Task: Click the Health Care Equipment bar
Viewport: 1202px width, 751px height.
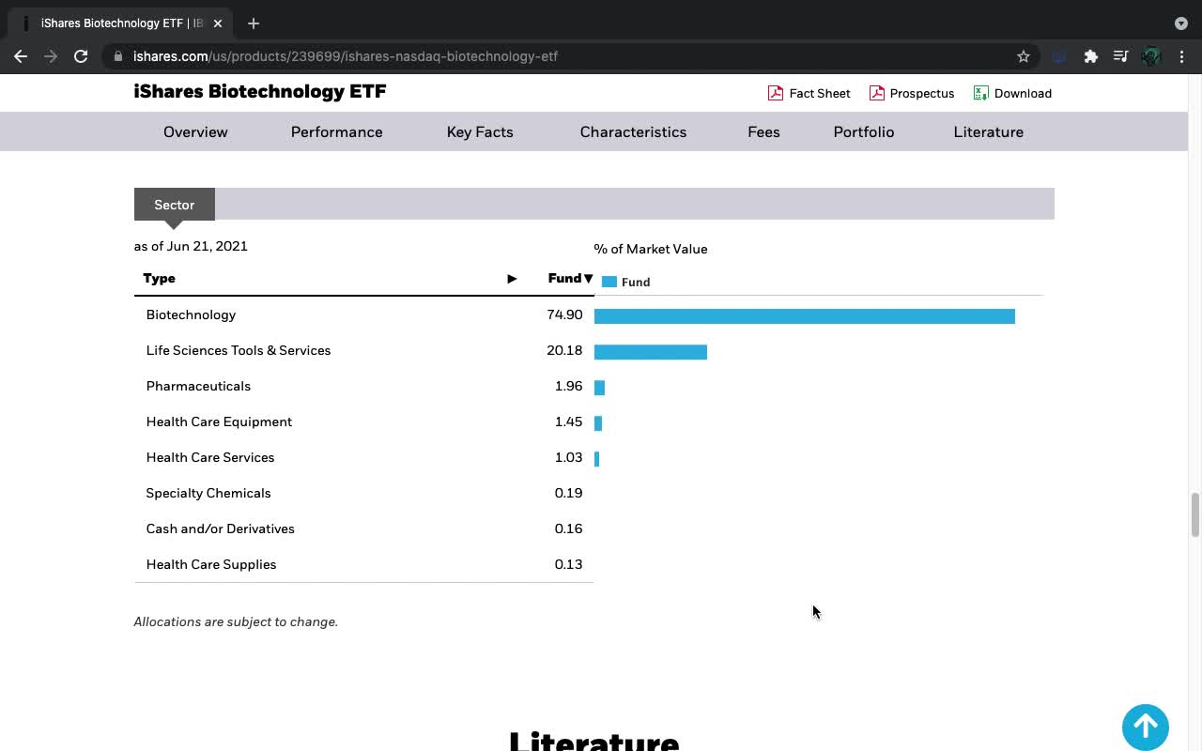Action: pos(598,423)
